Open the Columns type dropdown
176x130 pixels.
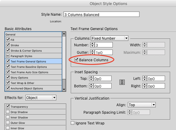pos(109,38)
